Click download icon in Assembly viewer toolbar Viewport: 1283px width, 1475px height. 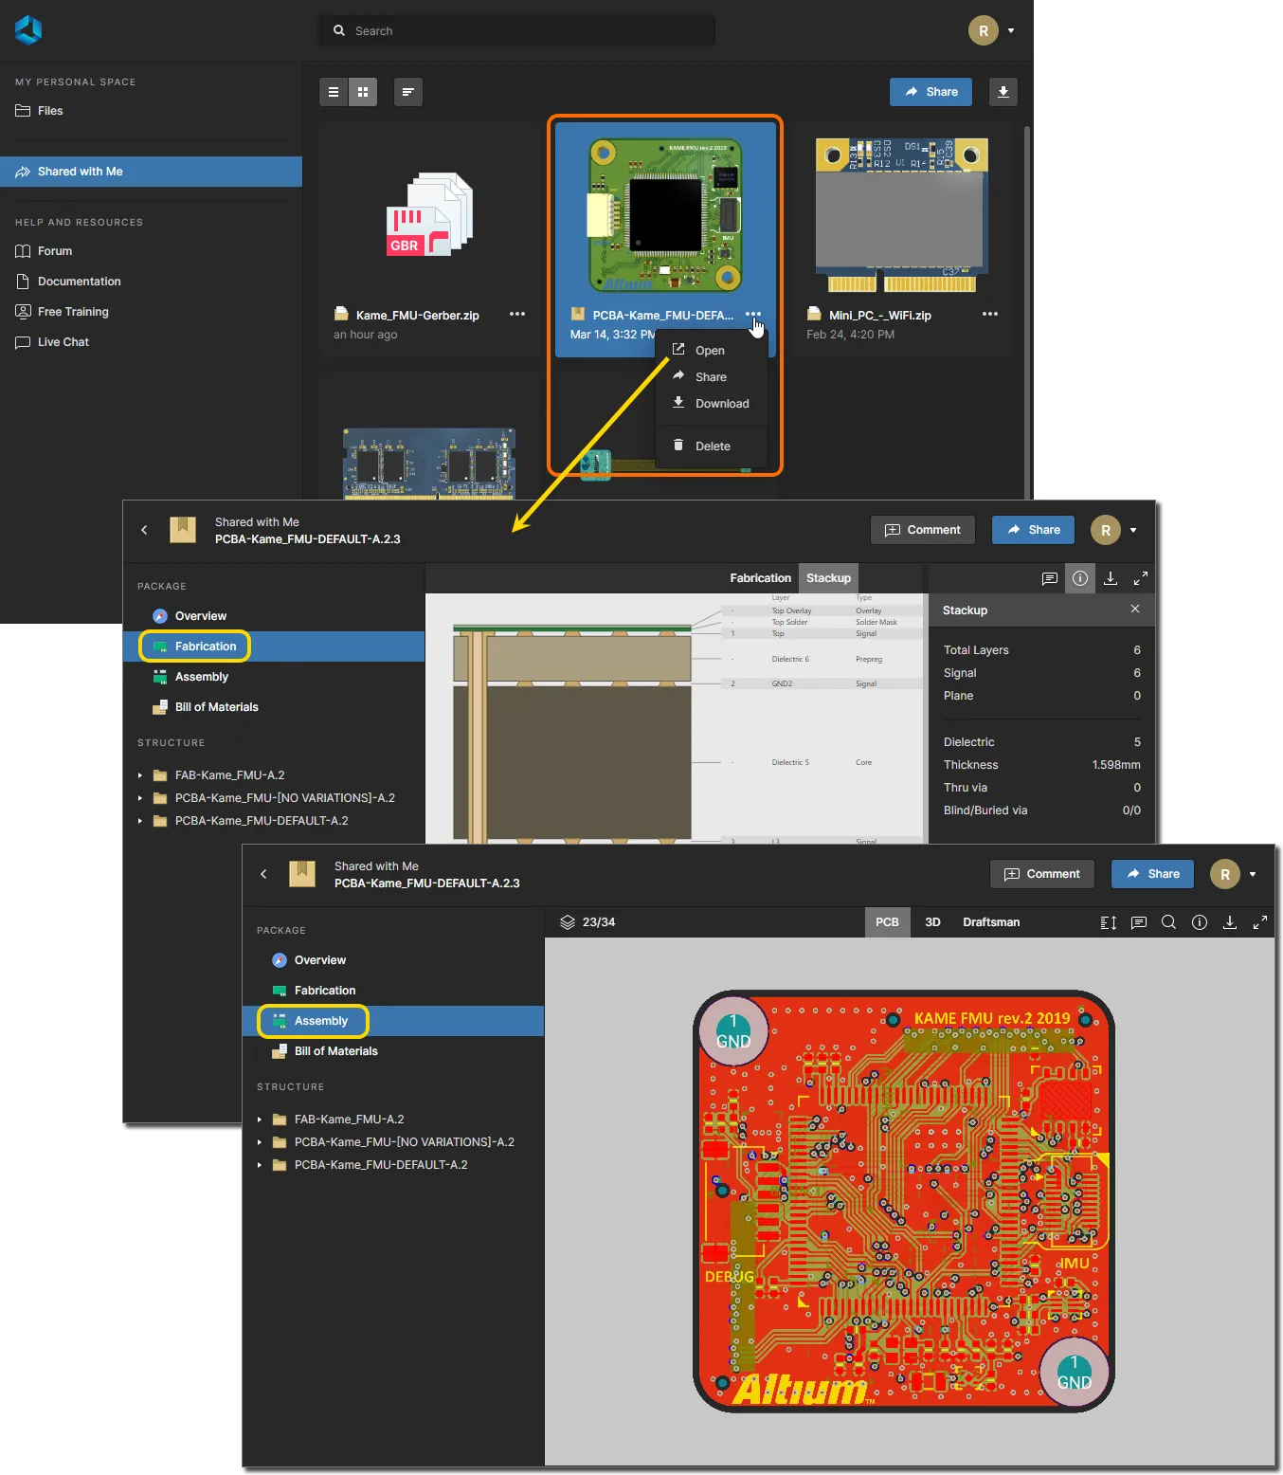1230,922
